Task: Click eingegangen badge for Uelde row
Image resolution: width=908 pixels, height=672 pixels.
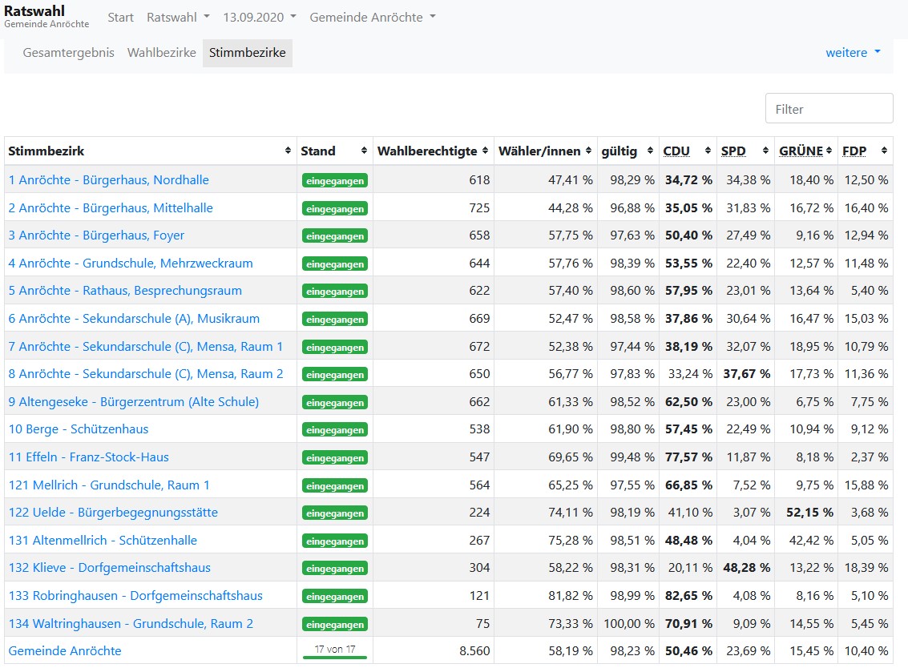Action: click(335, 513)
